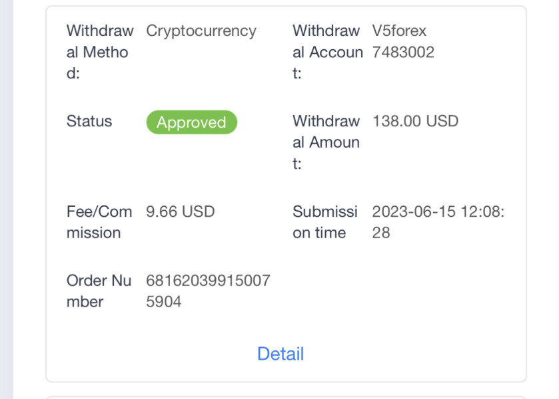Click the seconds value 28 of timestamp

tap(381, 233)
